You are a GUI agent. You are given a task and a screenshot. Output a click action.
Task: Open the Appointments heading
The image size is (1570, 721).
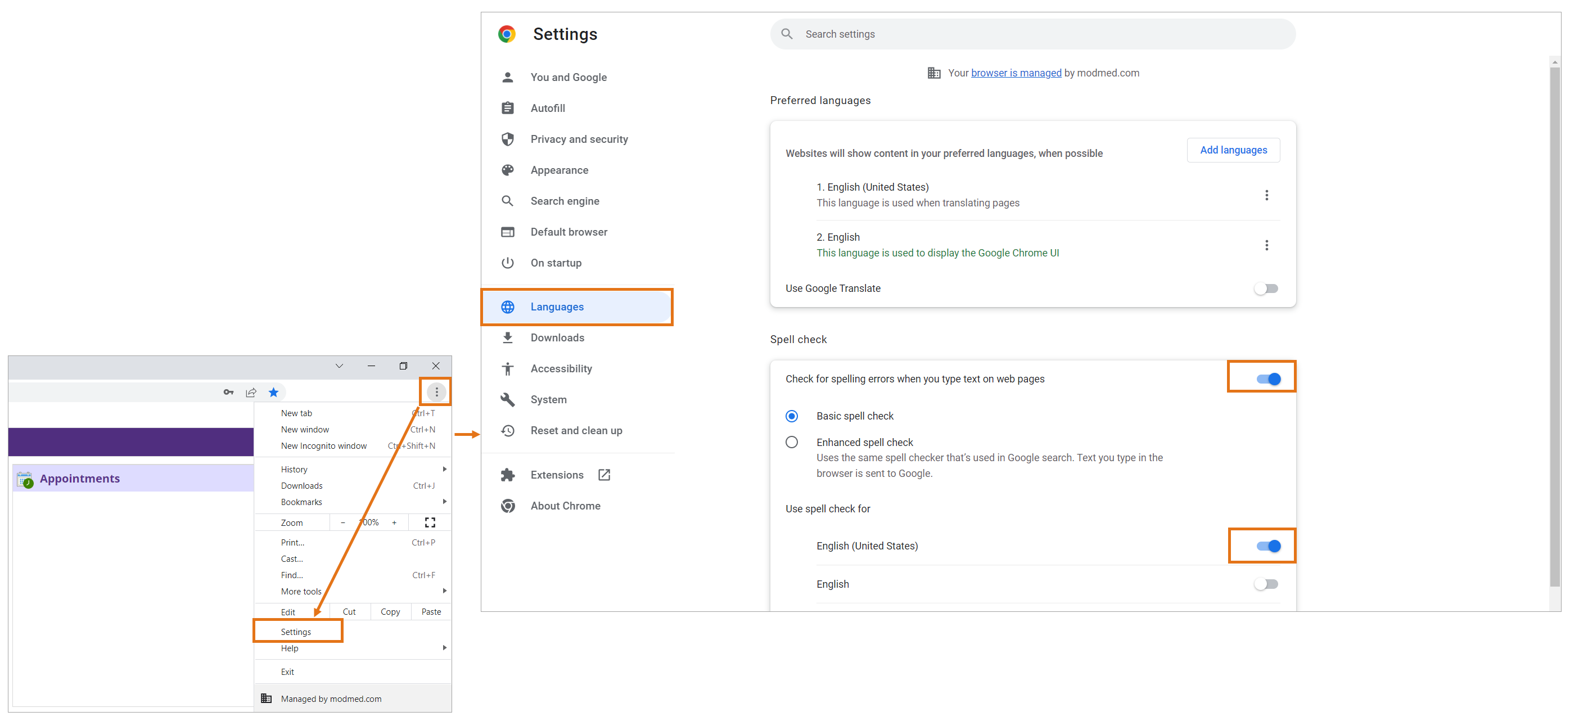click(80, 479)
